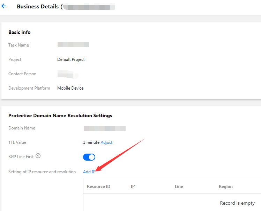Open the BGP Line First info icon

coord(38,156)
